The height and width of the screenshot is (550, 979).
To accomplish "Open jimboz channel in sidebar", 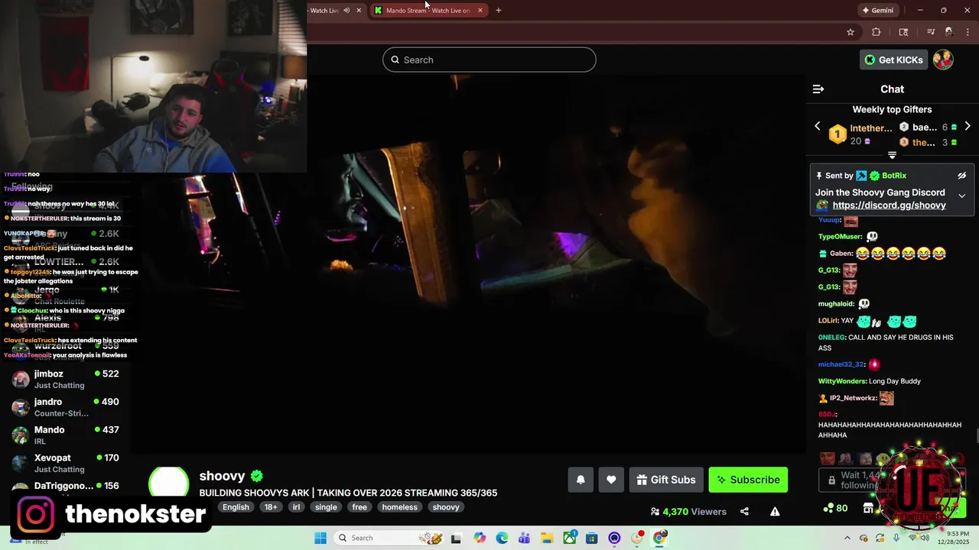I will click(x=67, y=379).
